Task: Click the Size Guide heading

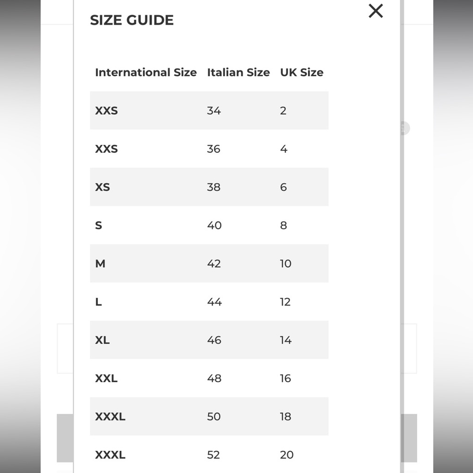Action: (132, 20)
